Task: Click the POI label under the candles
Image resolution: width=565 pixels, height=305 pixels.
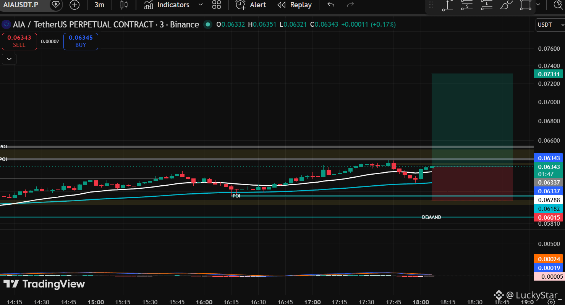Action: tap(236, 196)
